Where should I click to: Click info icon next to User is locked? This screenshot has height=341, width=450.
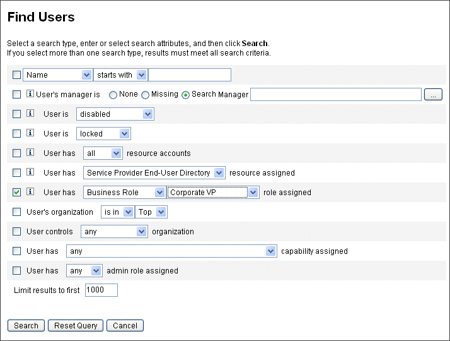[x=30, y=134]
